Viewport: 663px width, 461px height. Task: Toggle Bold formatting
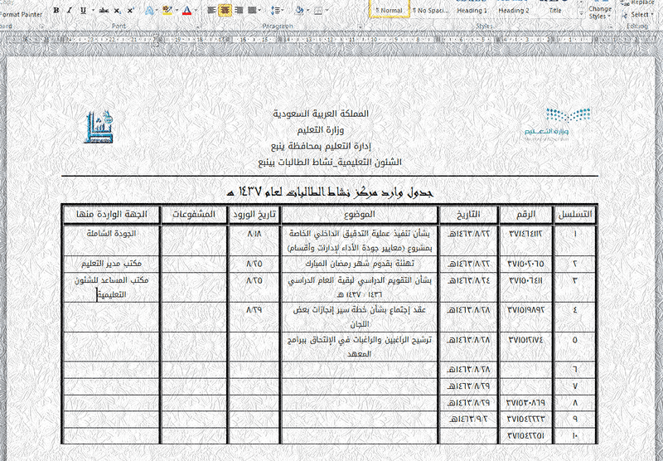[x=56, y=11]
